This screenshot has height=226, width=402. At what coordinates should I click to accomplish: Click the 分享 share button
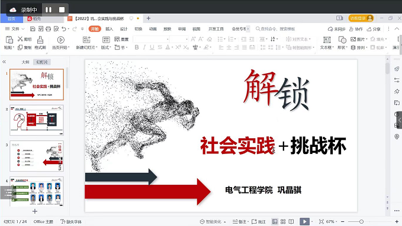(374, 29)
